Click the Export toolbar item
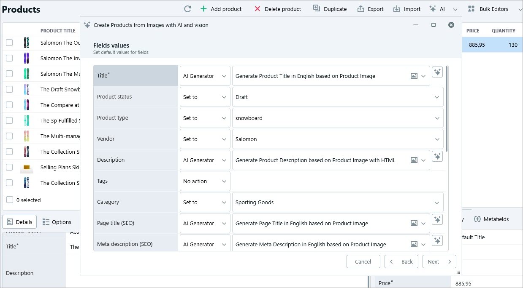This screenshot has width=523, height=288. coord(370,9)
